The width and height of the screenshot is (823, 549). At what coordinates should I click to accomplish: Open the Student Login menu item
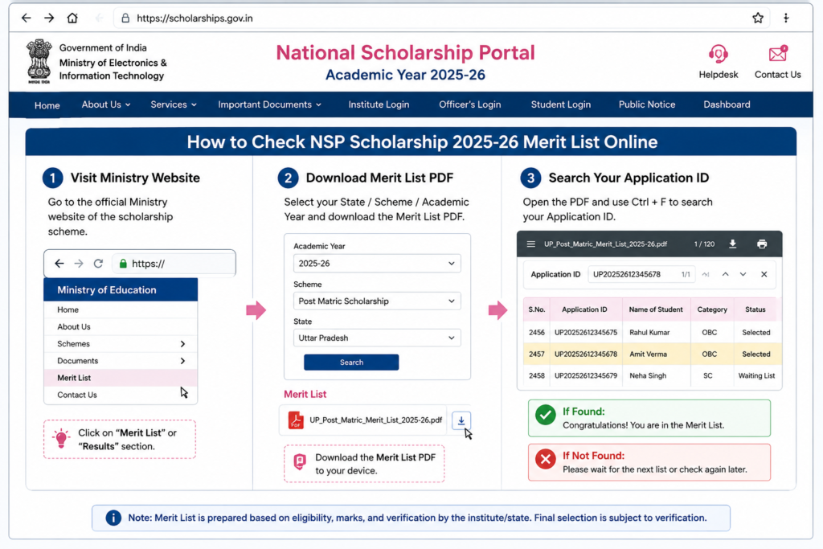(x=560, y=104)
